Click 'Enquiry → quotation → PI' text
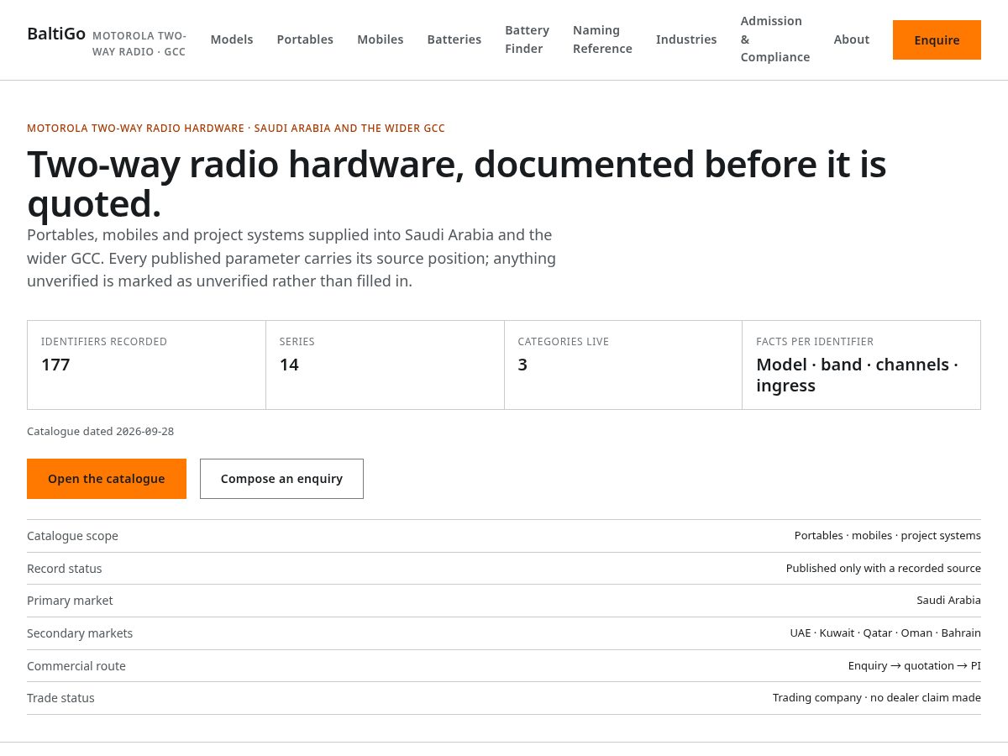 [x=915, y=666]
